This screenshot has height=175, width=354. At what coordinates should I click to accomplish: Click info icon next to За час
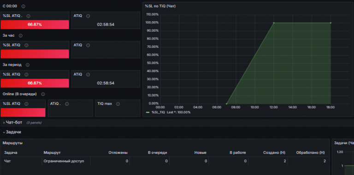21,35
